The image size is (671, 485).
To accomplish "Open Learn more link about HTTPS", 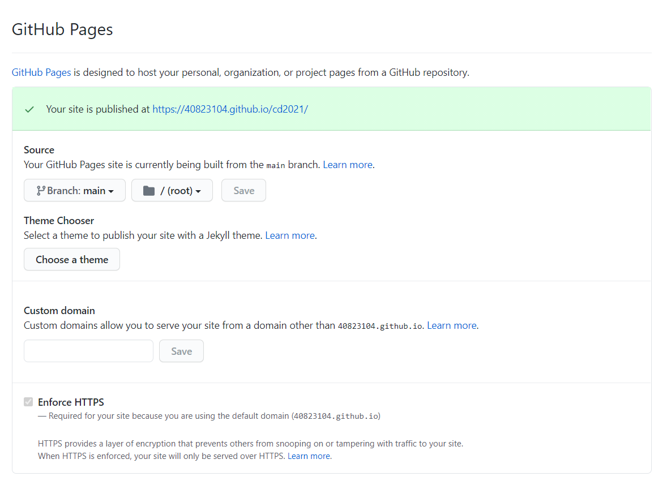I will click(309, 456).
